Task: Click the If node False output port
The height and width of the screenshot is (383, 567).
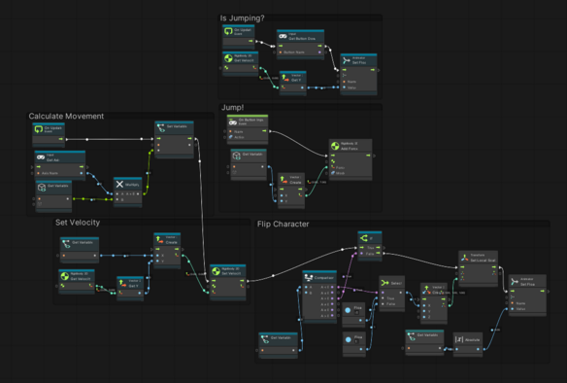Action: (378, 254)
